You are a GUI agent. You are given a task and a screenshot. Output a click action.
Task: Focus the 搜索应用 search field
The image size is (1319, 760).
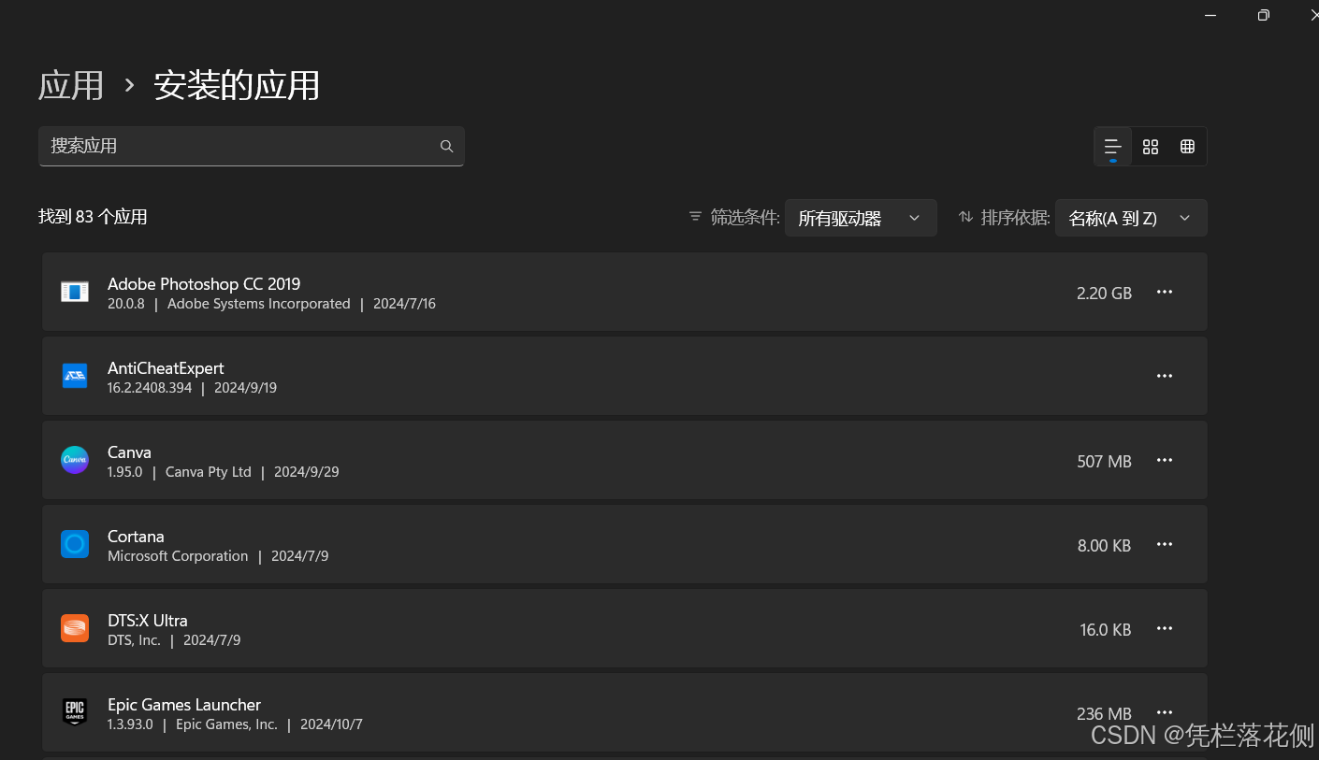tap(252, 146)
